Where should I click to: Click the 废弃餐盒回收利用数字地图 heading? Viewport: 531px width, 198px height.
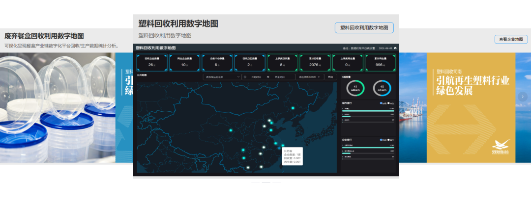pos(44,36)
